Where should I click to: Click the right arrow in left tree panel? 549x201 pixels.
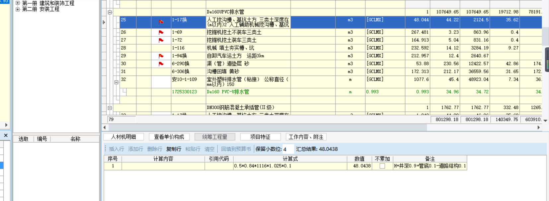tap(6, 125)
